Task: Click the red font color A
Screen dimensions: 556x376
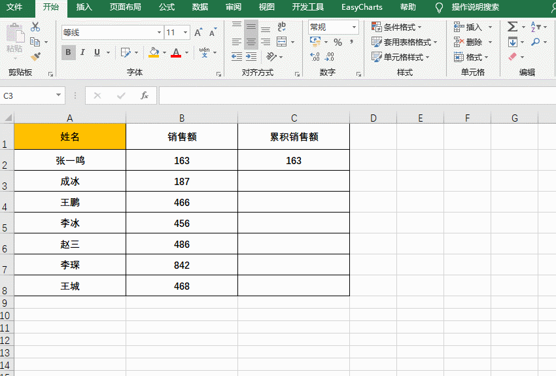Action: pyautogui.click(x=176, y=52)
